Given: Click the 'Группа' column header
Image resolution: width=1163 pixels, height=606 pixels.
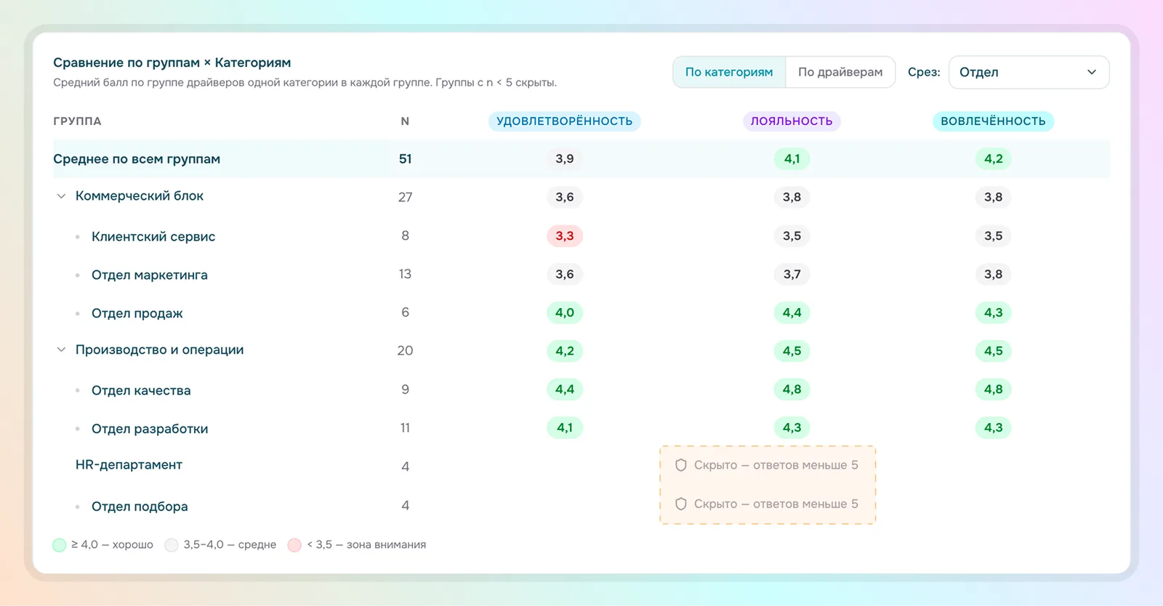Looking at the screenshot, I should (x=77, y=121).
